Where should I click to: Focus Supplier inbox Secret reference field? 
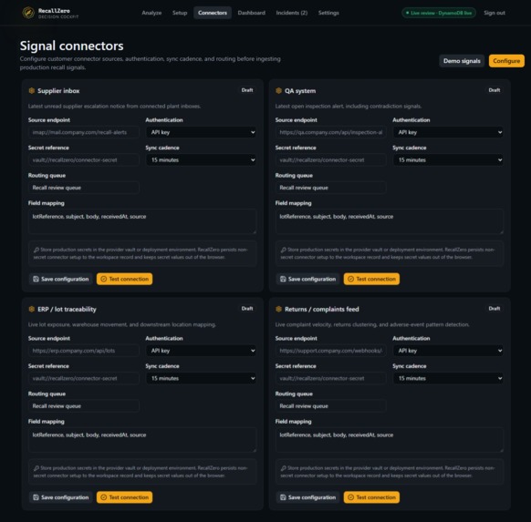point(84,160)
